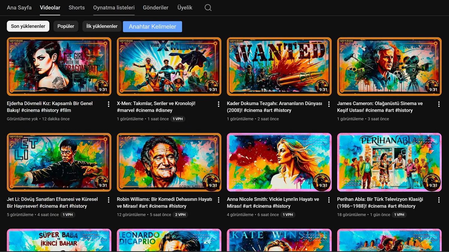Click '1 görüntüleme • 3 saat önce' text

tap(363, 119)
